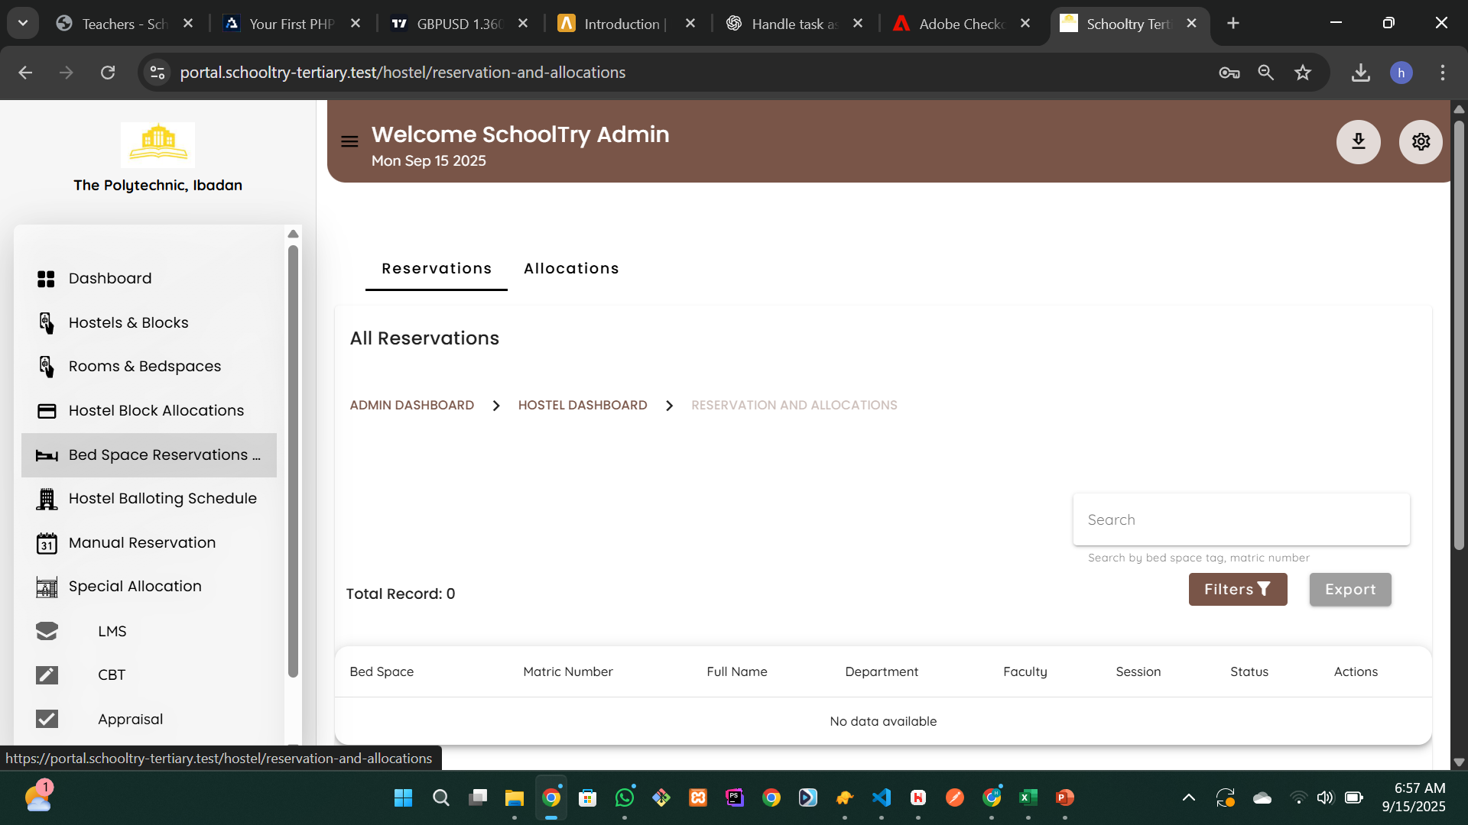Open the GBPUSD browser tab
1468x825 pixels.
click(x=460, y=24)
